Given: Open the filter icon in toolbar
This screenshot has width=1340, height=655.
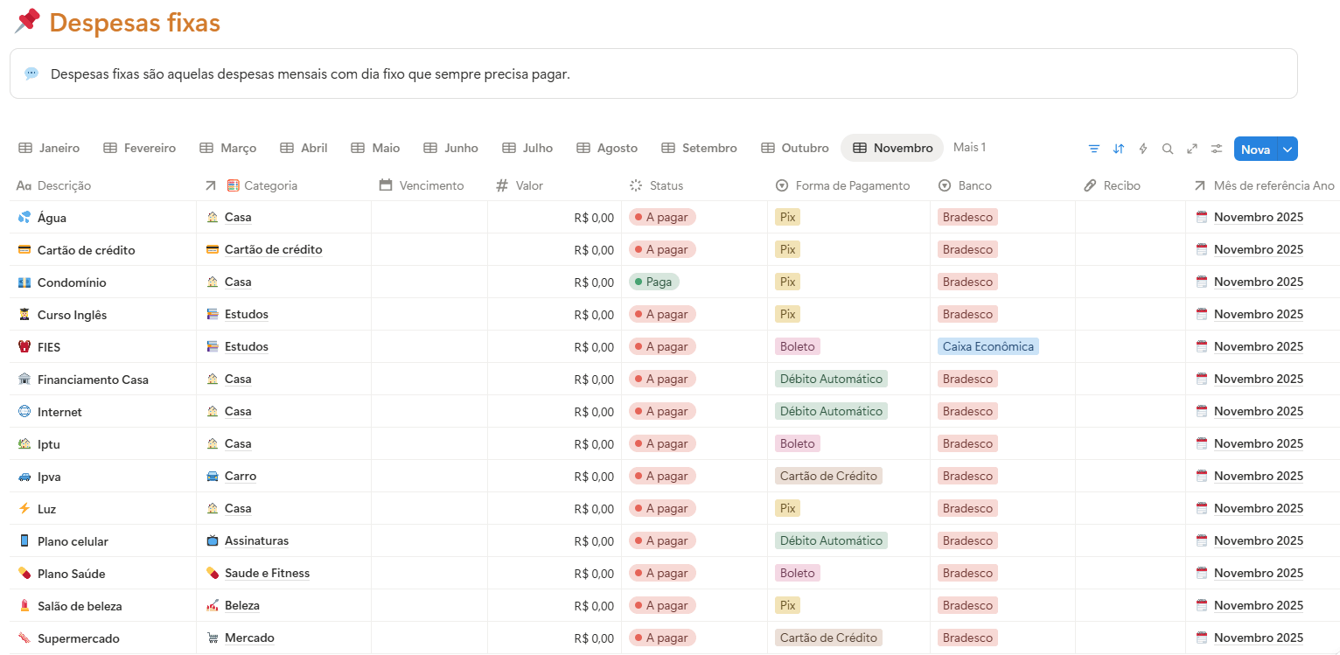Looking at the screenshot, I should (1093, 149).
